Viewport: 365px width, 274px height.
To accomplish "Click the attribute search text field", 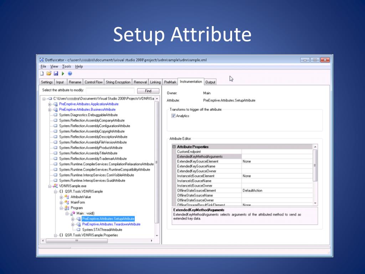I will click(x=110, y=91).
